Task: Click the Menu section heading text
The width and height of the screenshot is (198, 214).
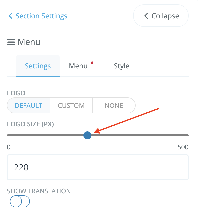Action: coord(29,42)
